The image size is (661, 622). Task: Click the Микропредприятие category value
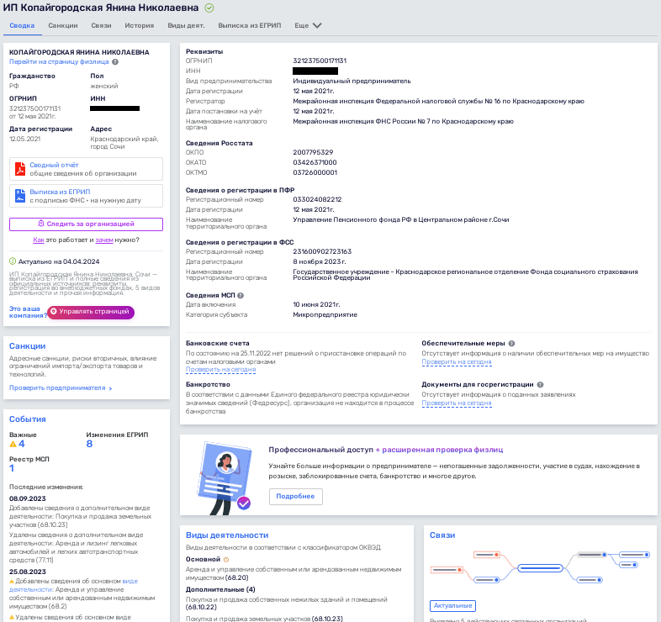(325, 315)
